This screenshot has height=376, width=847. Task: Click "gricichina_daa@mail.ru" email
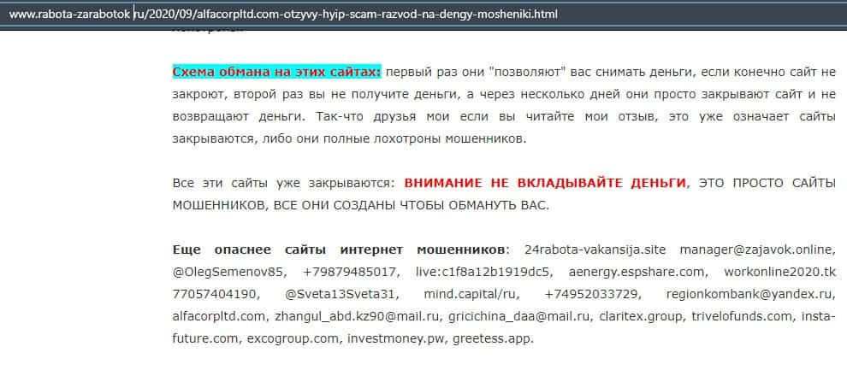click(519, 317)
